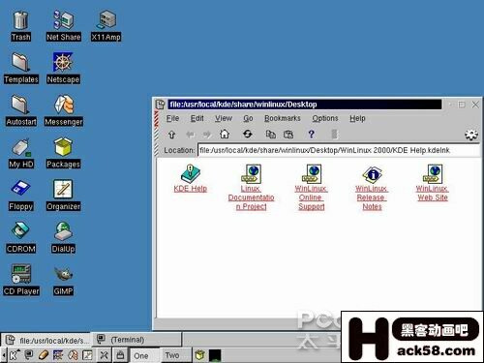
Task: Select the Terminal taskbar button
Action: click(136, 340)
